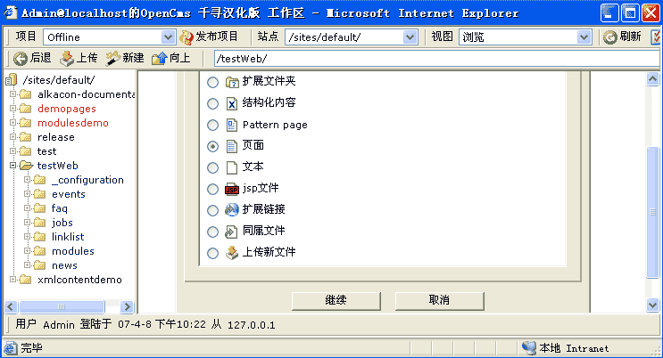Click the 扩展文件夹 extended folder icon
This screenshot has height=358, width=663.
point(232,82)
